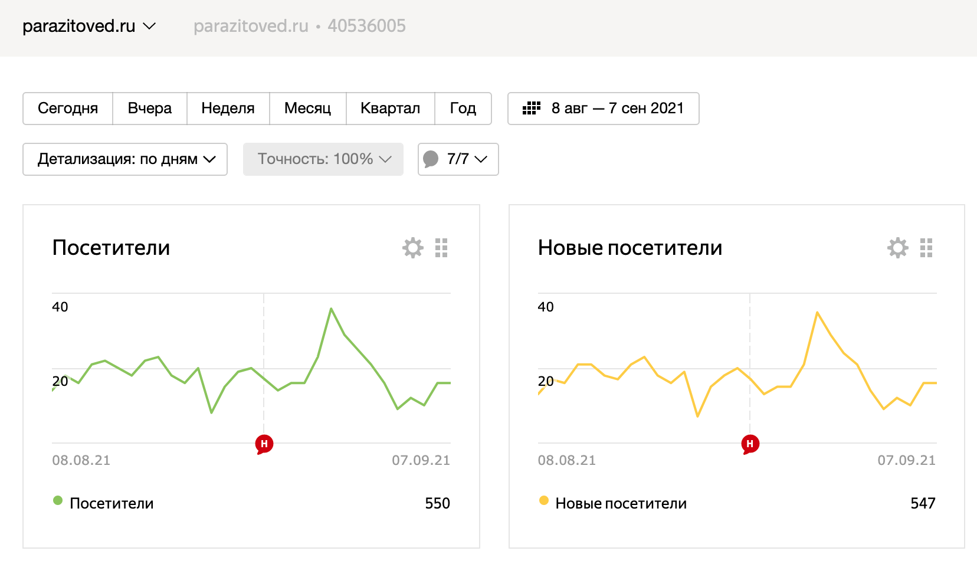Switch to the Месяц period
This screenshot has width=977, height=564.
(307, 109)
